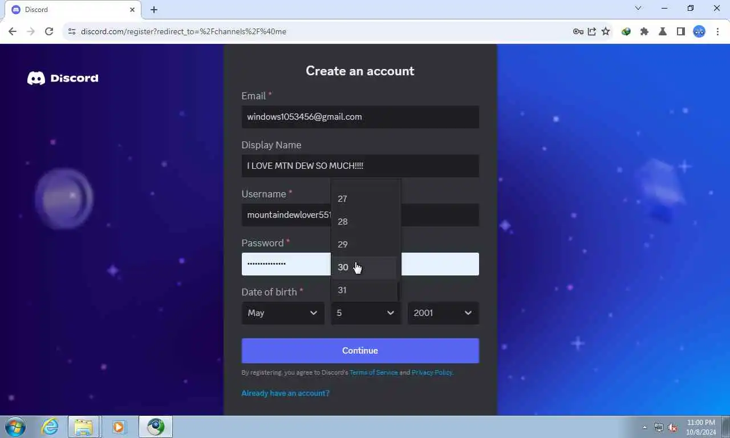Image resolution: width=730 pixels, height=438 pixels.
Task: Open the Windows Start menu
Action: (15, 427)
